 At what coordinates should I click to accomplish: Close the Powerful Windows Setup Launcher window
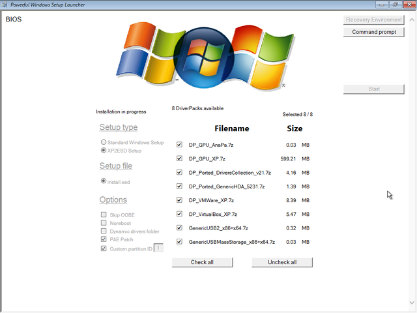point(409,5)
